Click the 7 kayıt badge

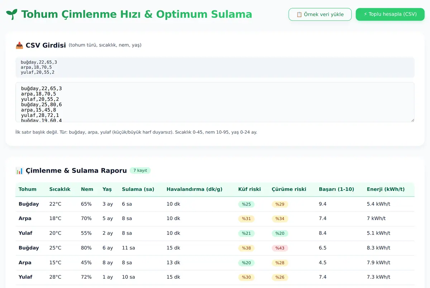coord(140,170)
